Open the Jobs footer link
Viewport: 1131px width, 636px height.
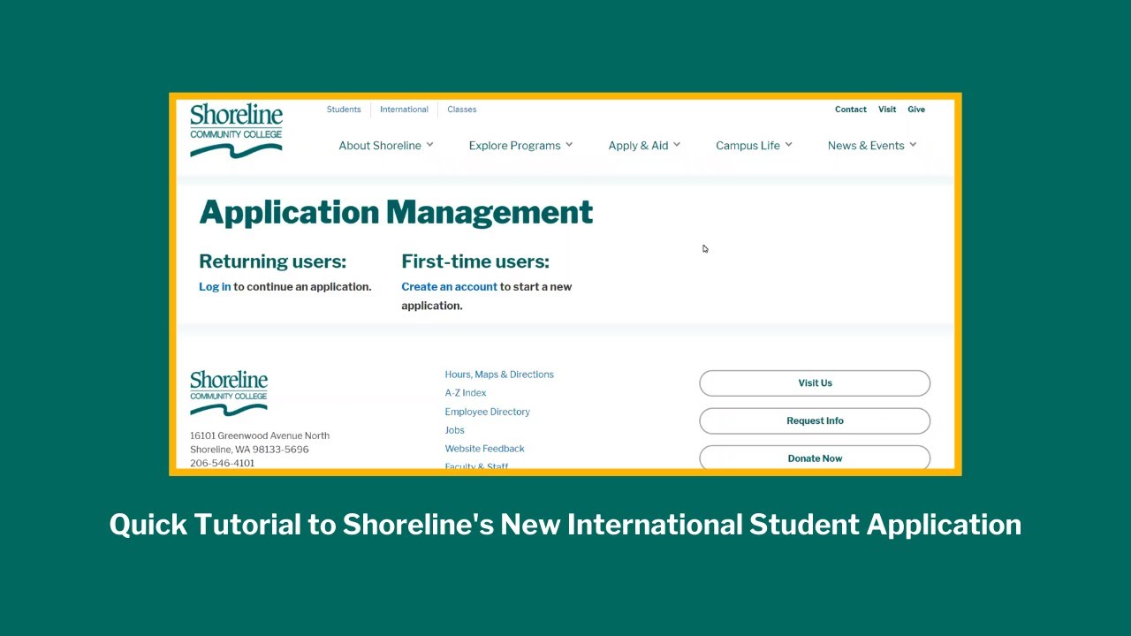tap(454, 430)
